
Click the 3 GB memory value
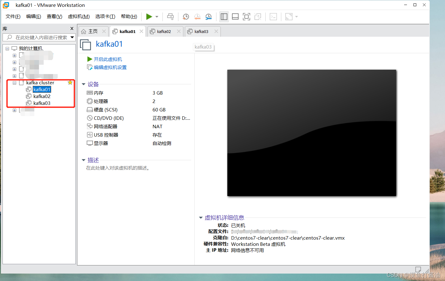[x=157, y=93]
